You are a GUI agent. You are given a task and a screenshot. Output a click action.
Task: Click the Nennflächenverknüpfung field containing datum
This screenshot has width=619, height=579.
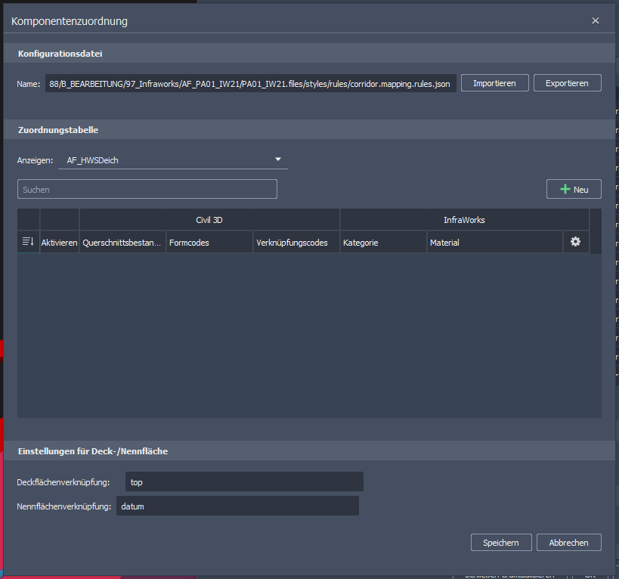[x=237, y=506]
